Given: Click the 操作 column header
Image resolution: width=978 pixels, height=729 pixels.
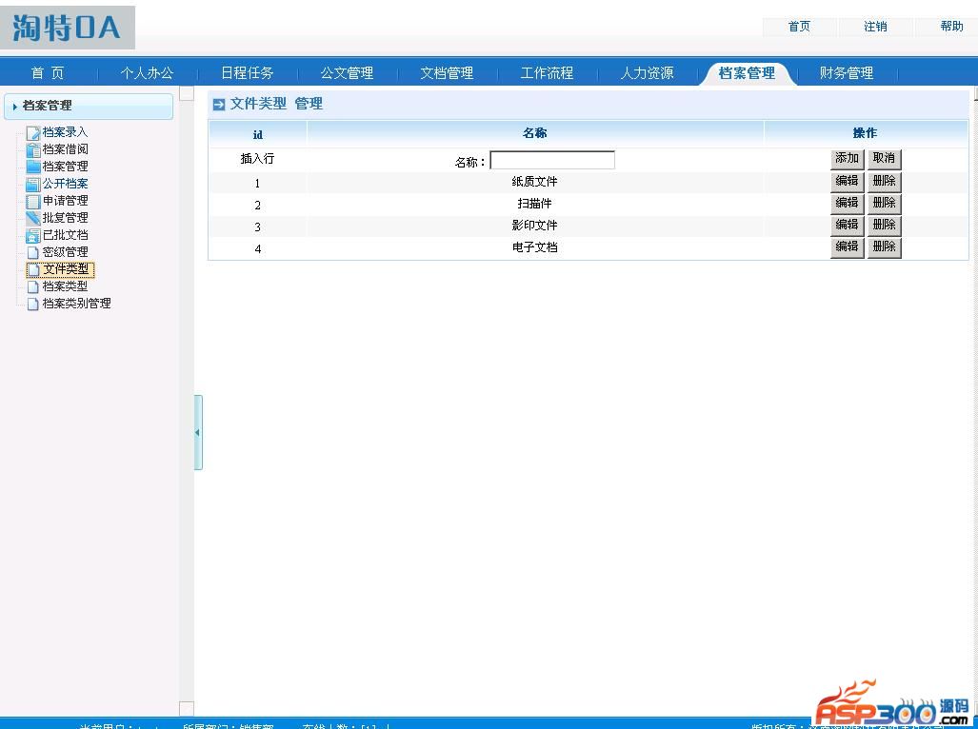Looking at the screenshot, I should coord(865,133).
